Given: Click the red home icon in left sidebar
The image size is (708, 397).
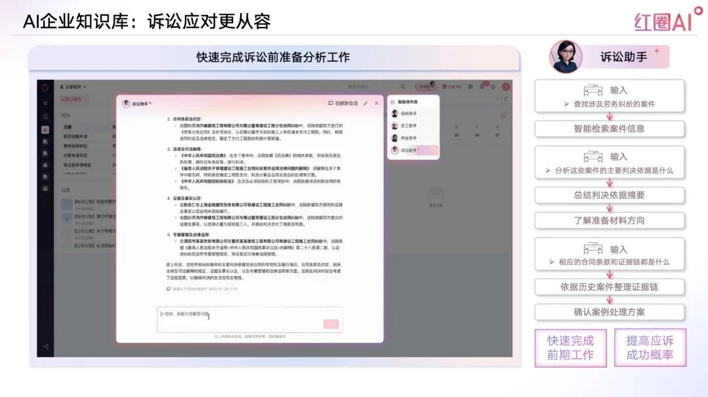Looking at the screenshot, I should (x=45, y=130).
